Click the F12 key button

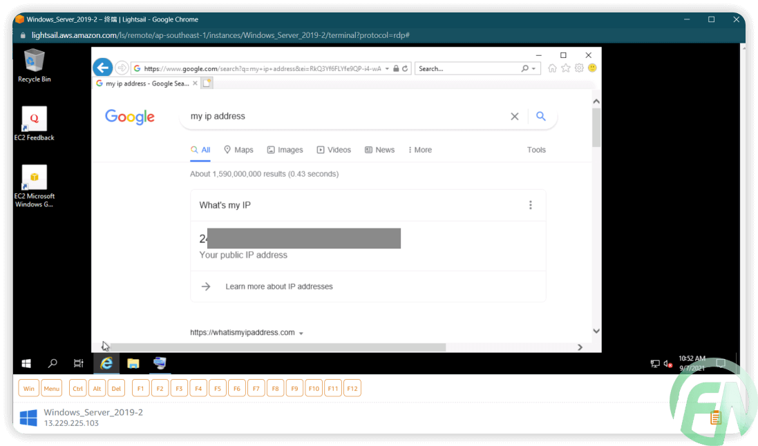(352, 389)
